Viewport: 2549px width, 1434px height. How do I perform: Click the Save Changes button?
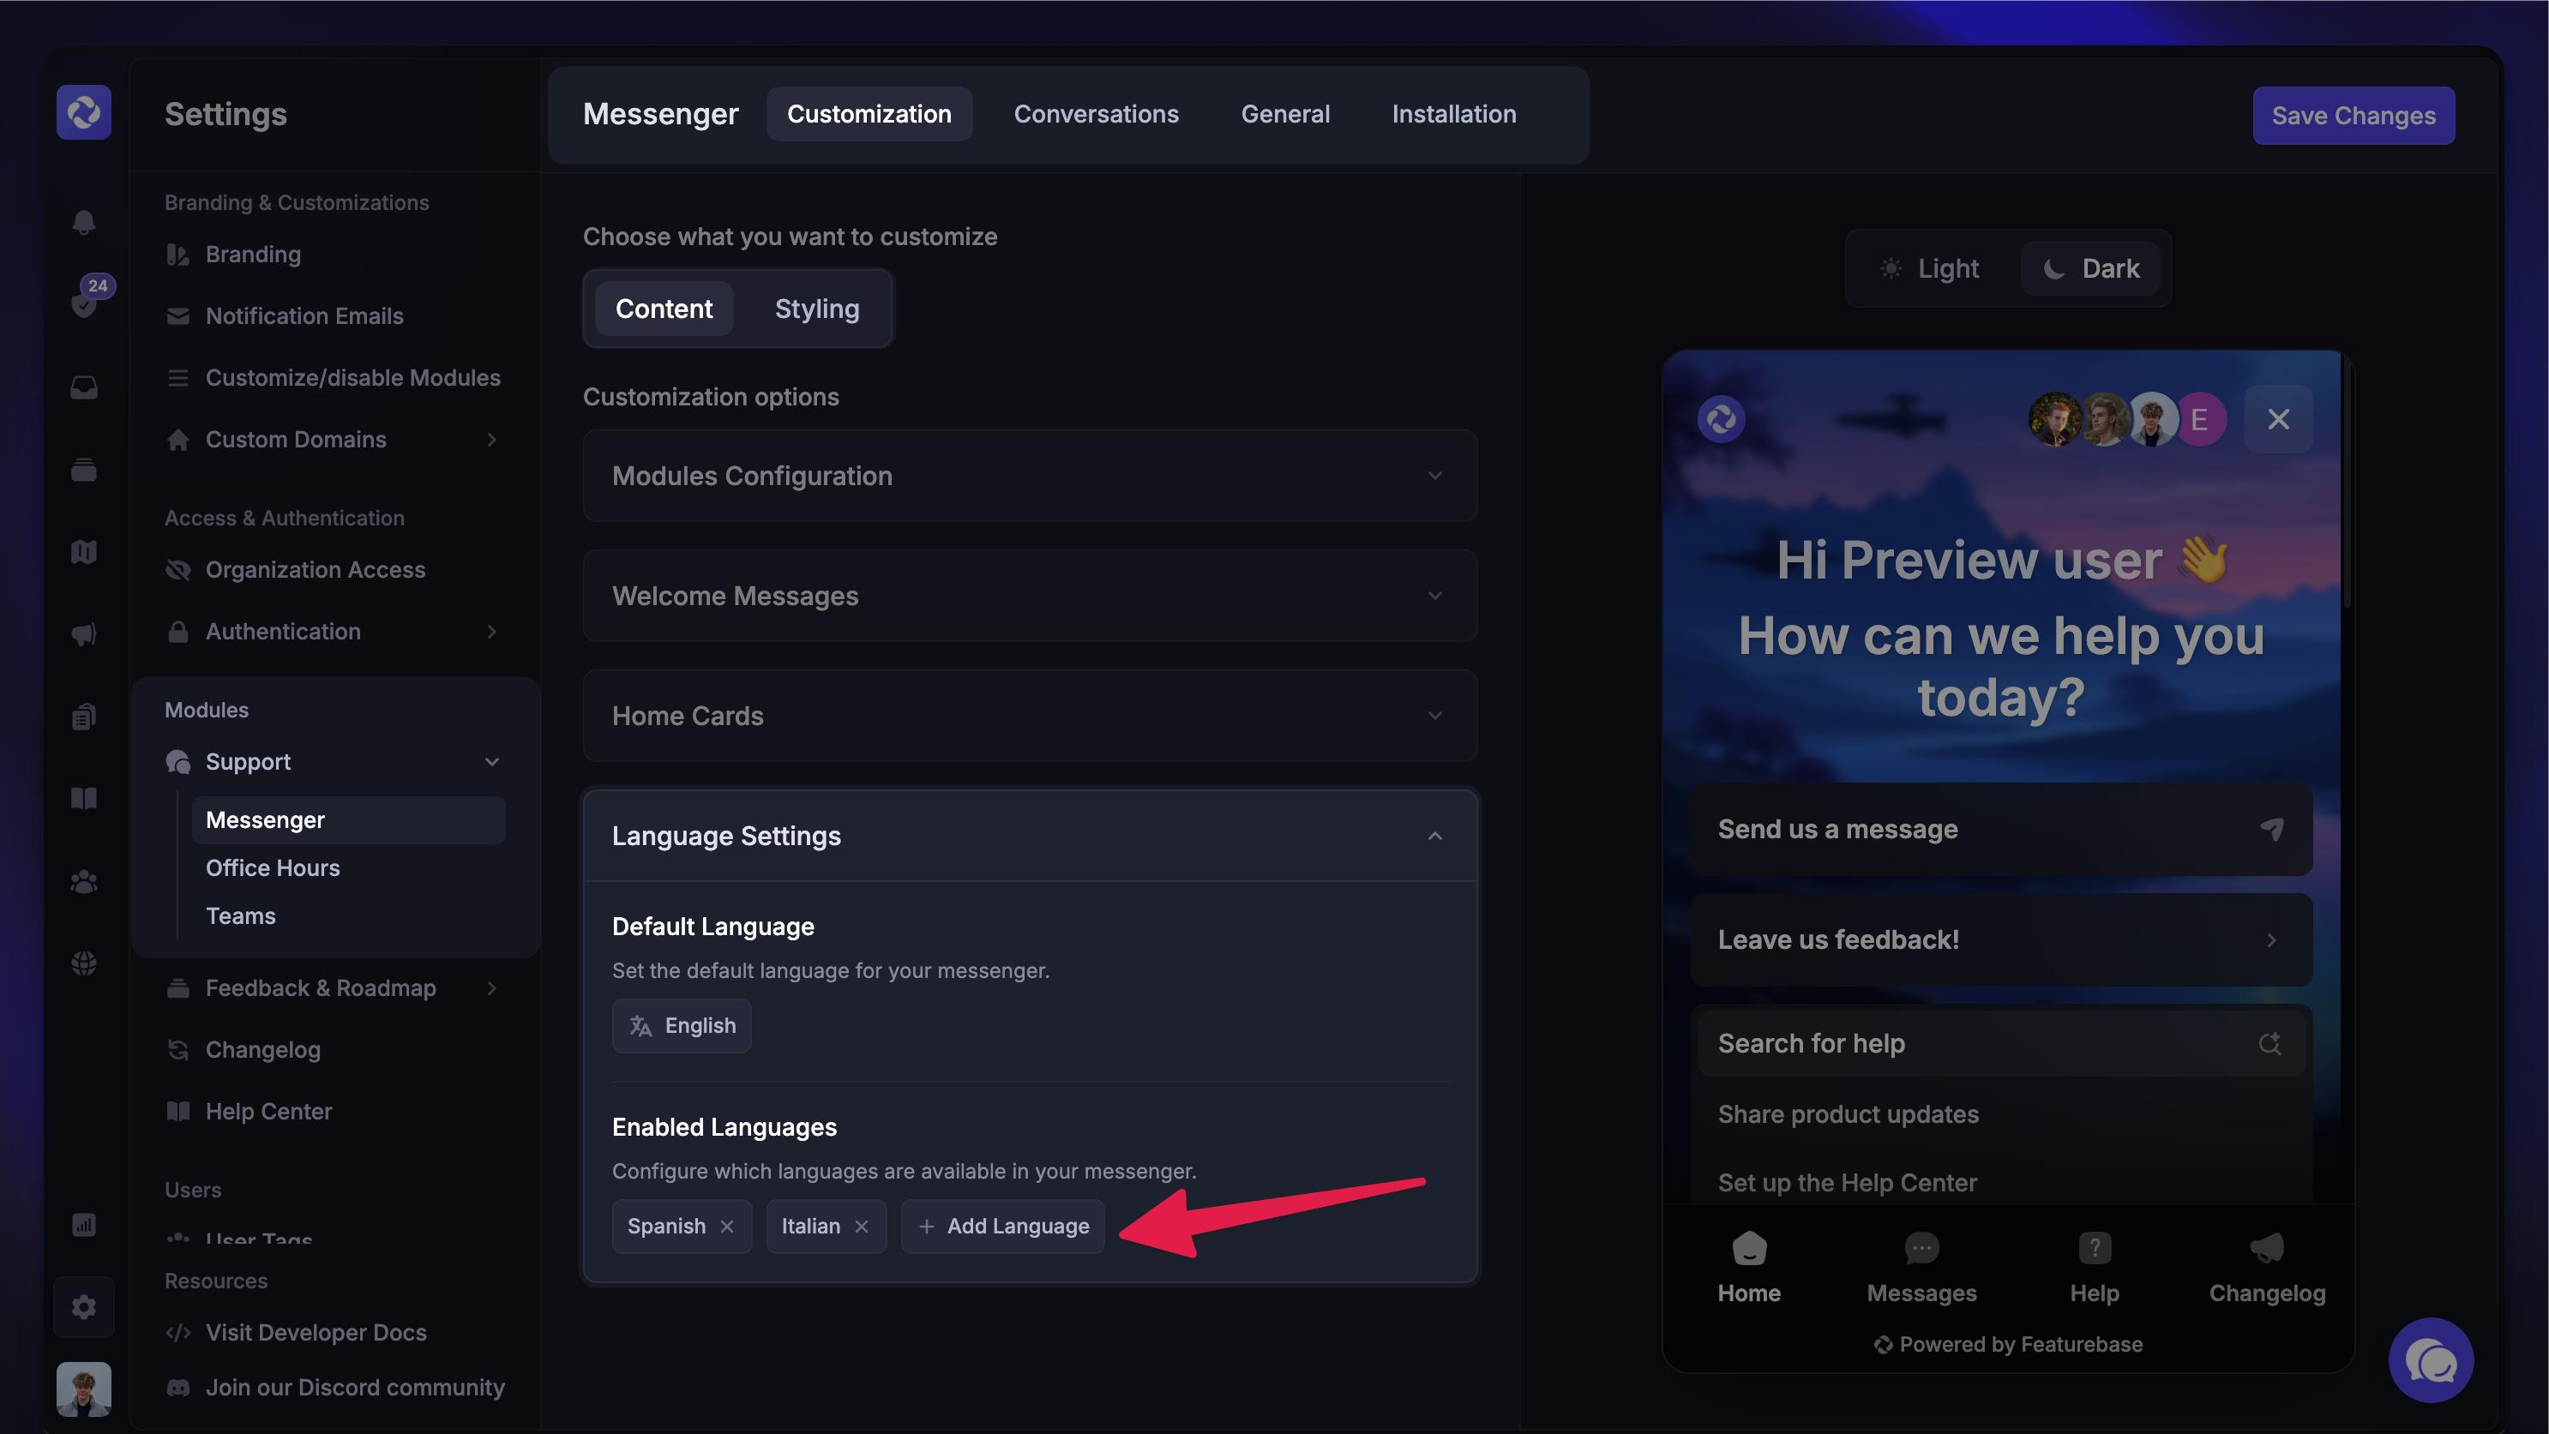[2353, 116]
